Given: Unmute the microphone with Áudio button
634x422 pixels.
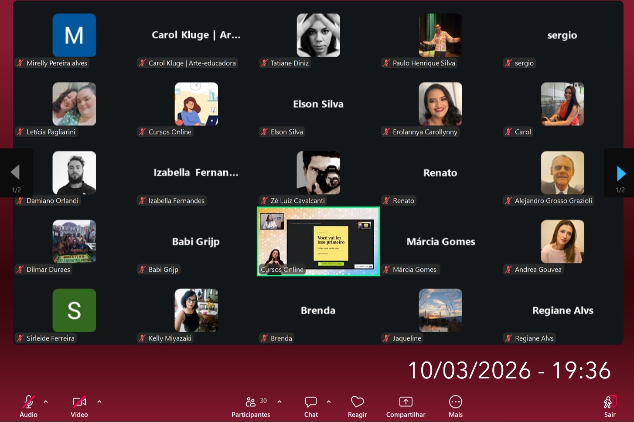Looking at the screenshot, I should 28,406.
